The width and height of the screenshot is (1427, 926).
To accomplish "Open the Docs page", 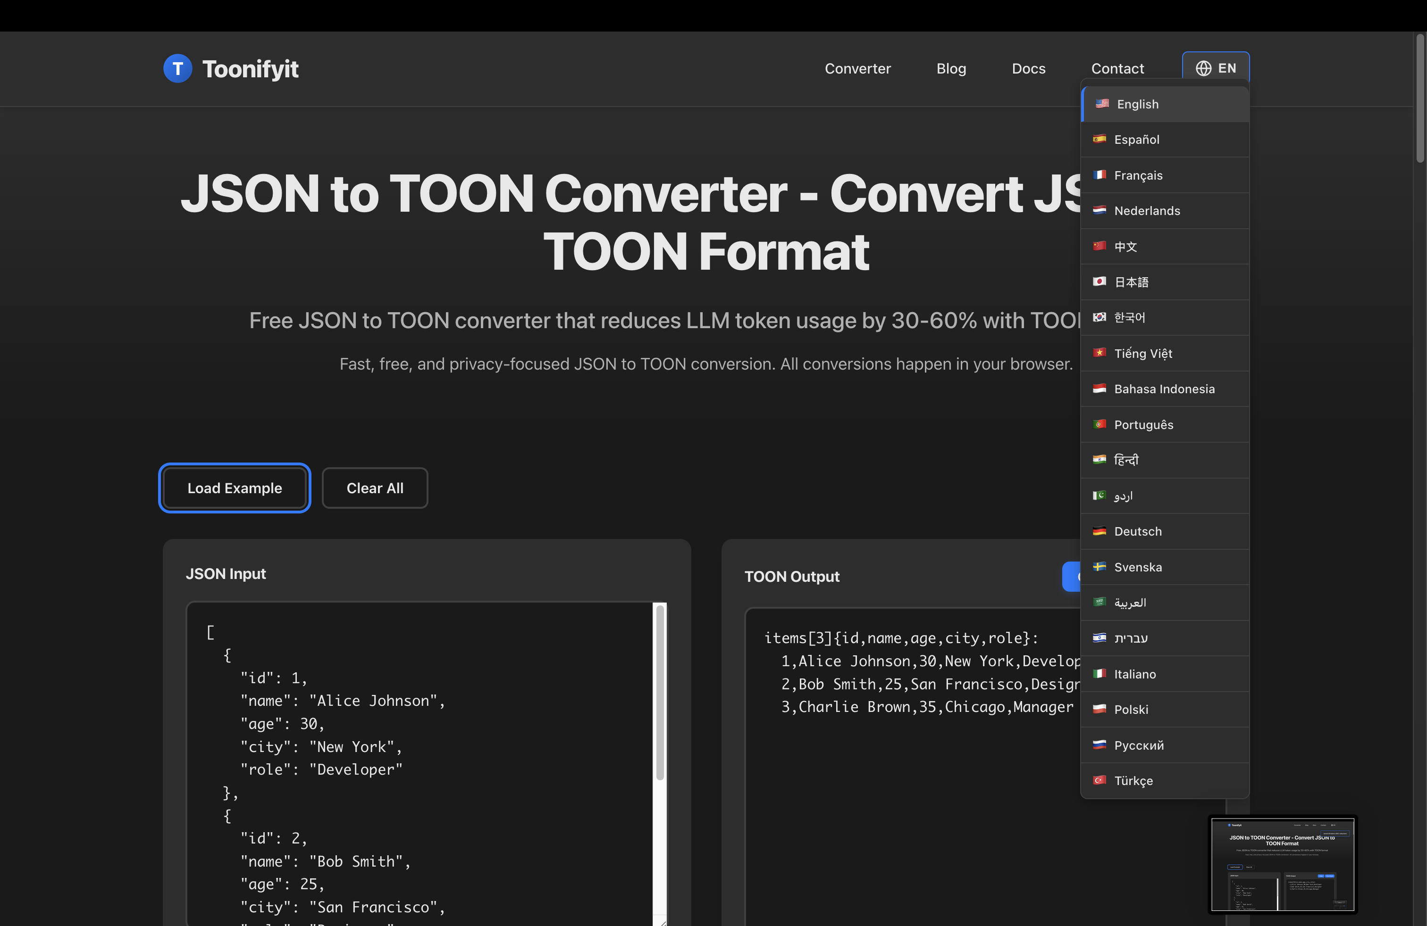I will coord(1028,68).
